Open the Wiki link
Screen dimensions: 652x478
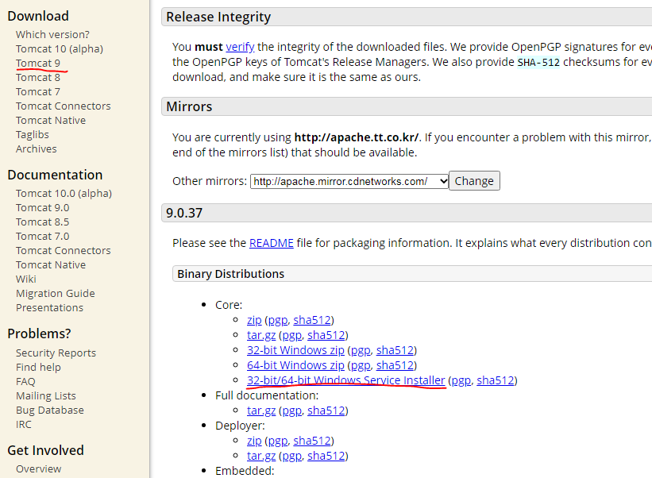click(x=25, y=279)
